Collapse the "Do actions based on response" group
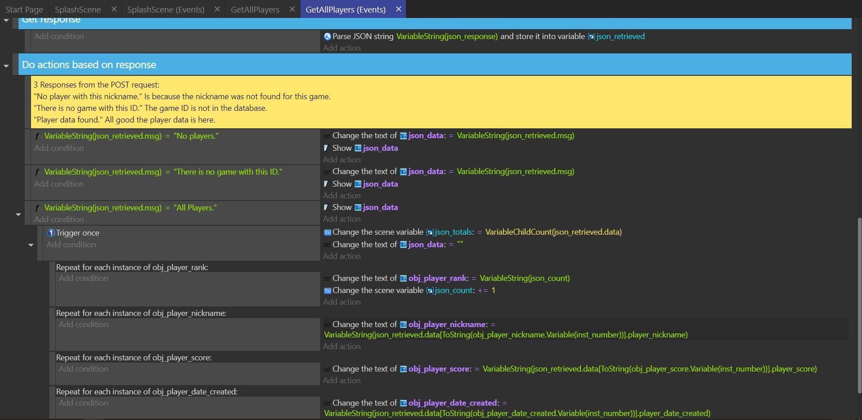 pos(6,66)
